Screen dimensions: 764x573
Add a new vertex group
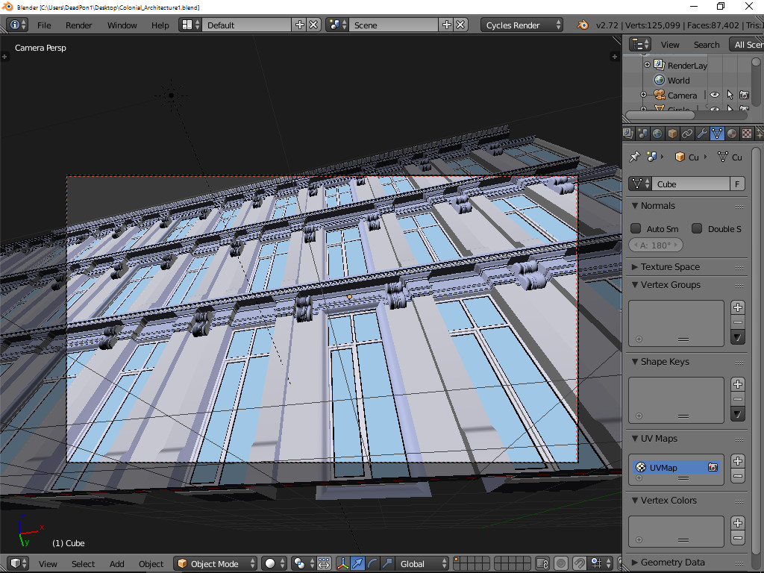click(738, 307)
